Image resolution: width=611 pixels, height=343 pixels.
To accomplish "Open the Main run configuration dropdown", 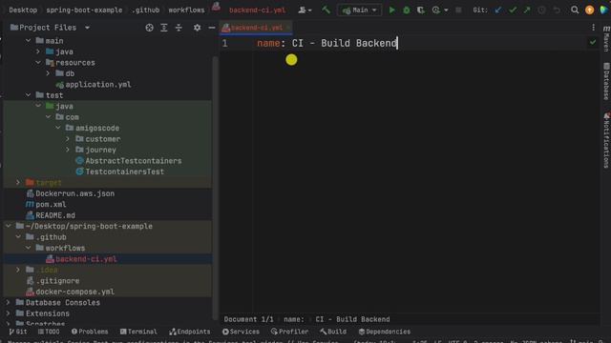I will tap(359, 10).
